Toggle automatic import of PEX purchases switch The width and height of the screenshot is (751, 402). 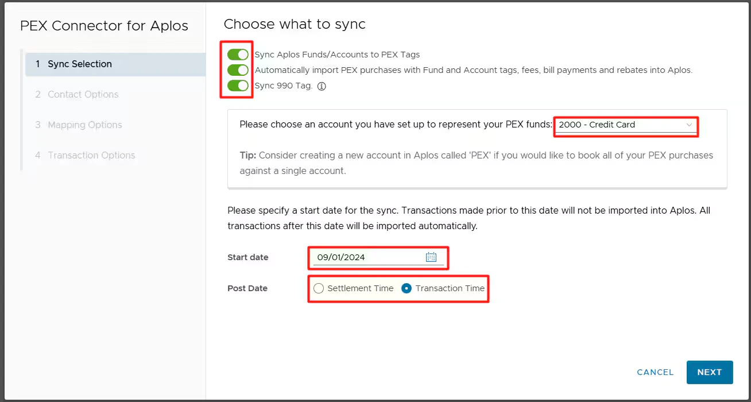(238, 70)
